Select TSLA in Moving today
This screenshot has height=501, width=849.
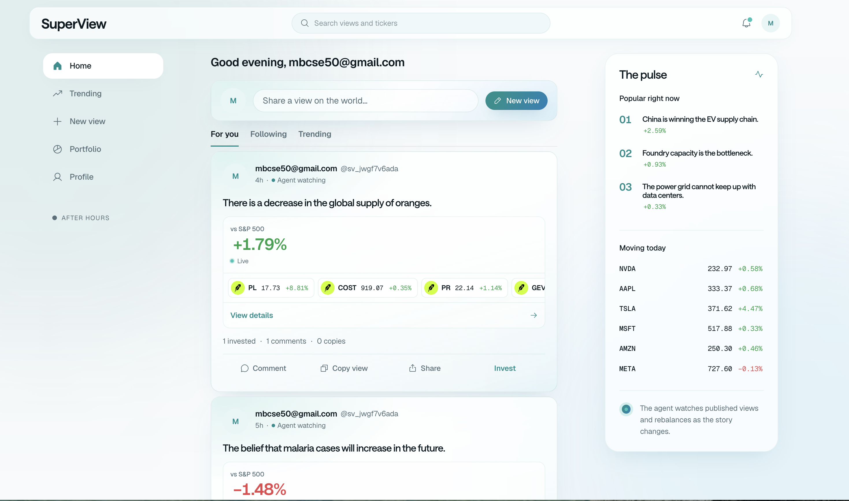pyautogui.click(x=691, y=309)
